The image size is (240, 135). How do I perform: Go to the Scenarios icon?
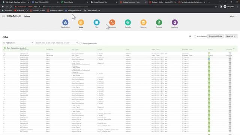tap(112, 22)
